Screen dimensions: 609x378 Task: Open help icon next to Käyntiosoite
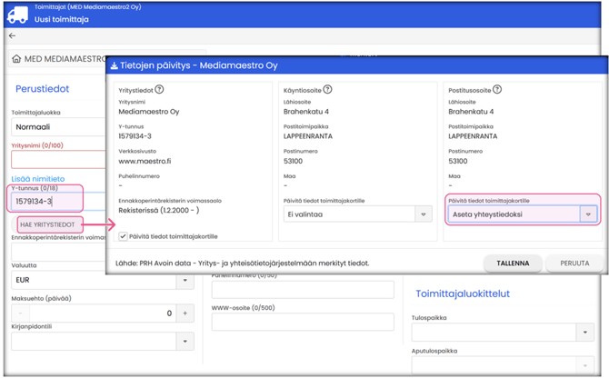327,90
